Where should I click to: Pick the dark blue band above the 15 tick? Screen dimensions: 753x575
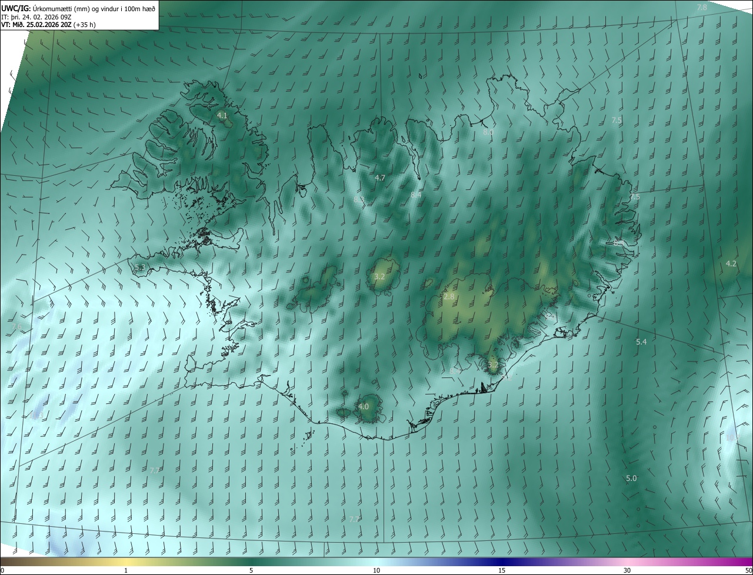(502, 561)
